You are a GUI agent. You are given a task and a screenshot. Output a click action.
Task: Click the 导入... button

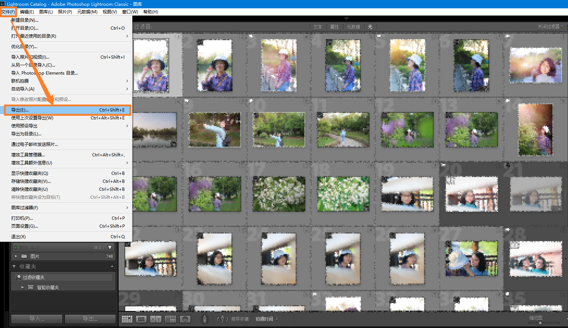pos(37,319)
